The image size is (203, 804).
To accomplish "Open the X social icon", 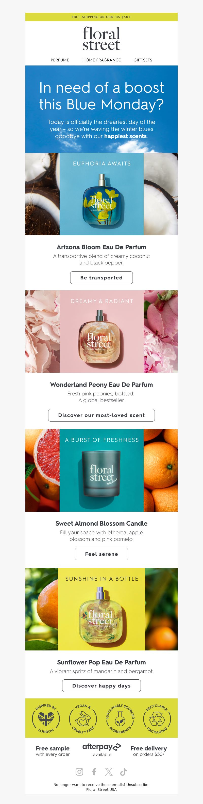I will [x=109, y=772].
